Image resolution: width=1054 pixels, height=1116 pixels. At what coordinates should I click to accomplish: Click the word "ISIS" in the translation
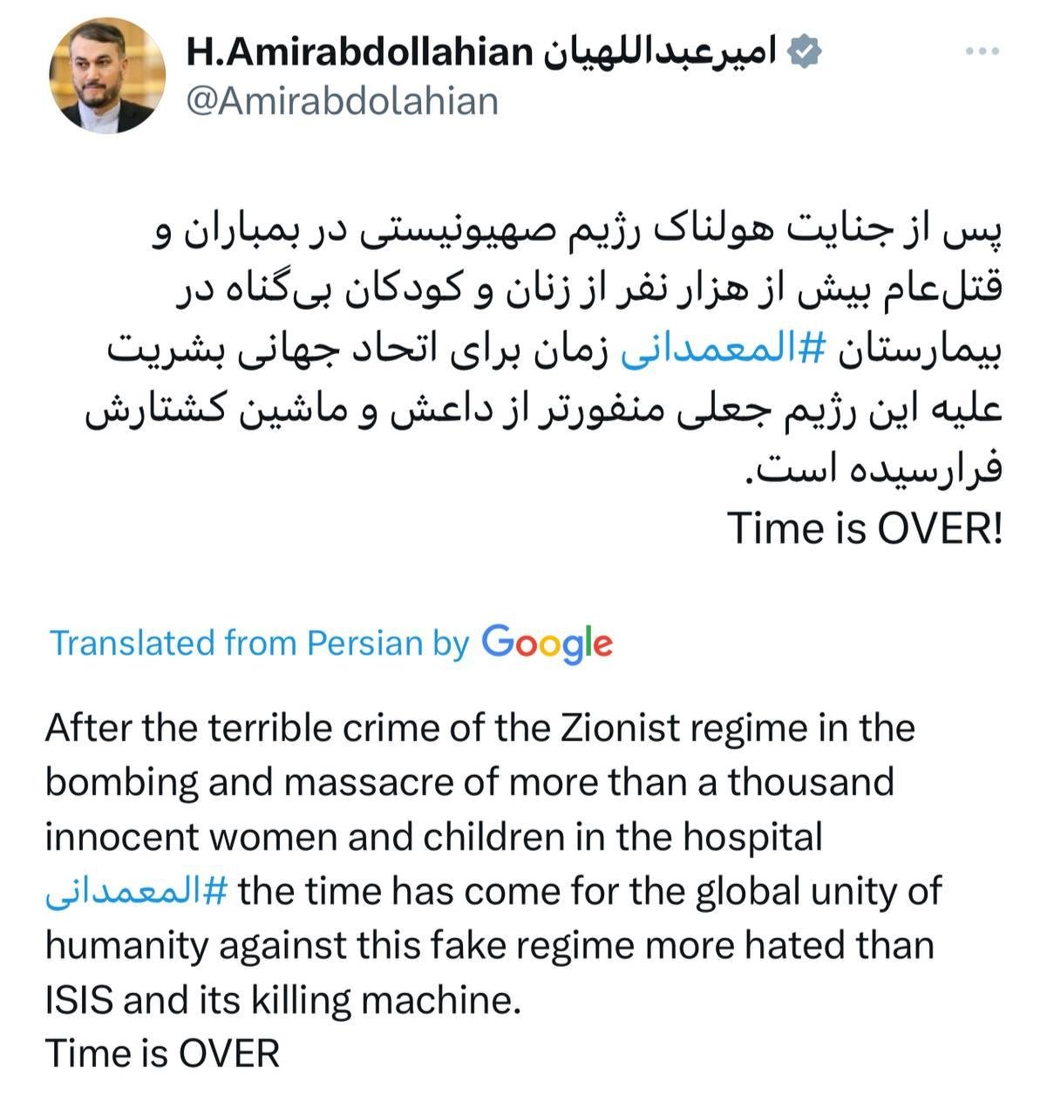(x=78, y=1000)
